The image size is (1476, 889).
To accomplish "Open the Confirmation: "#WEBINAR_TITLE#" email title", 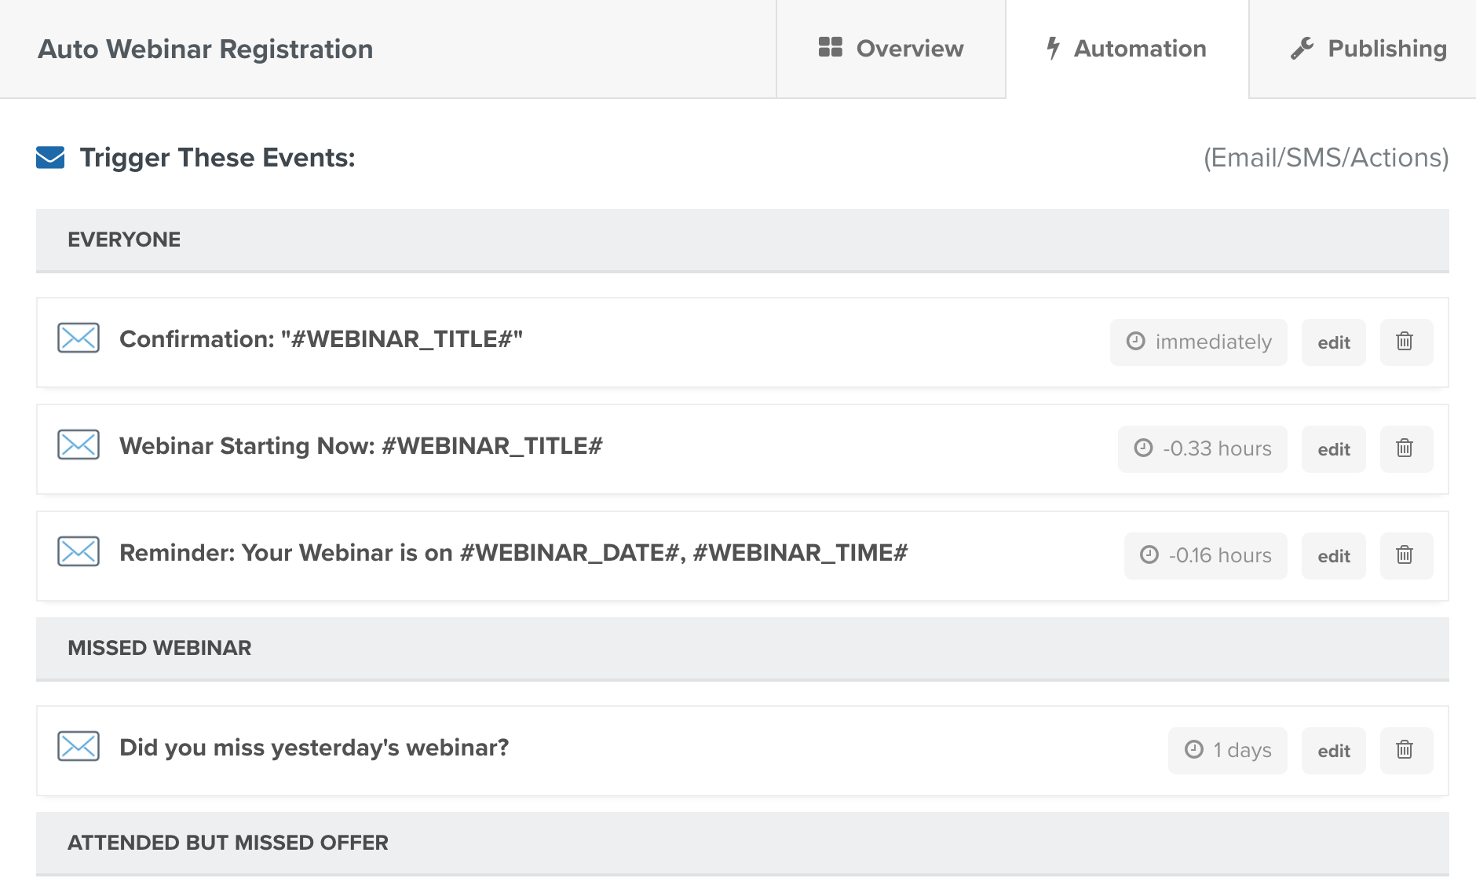I will [321, 339].
